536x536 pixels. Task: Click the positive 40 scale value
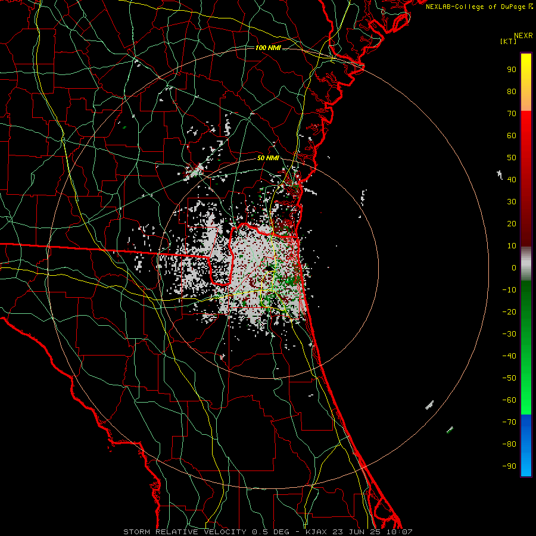(x=512, y=180)
